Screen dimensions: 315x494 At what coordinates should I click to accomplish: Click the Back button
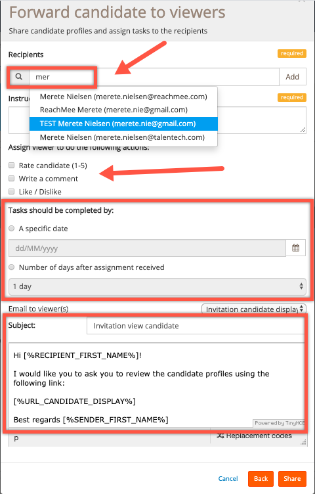tap(261, 479)
